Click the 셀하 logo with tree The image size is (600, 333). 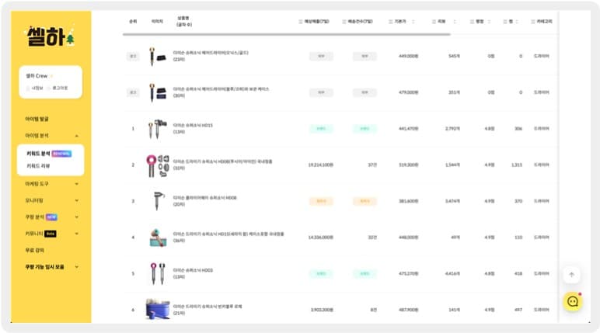click(x=51, y=36)
